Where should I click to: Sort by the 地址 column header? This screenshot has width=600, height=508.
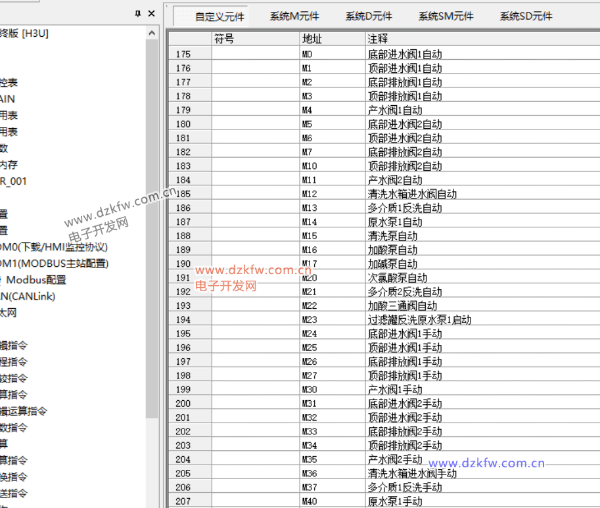tap(332, 39)
